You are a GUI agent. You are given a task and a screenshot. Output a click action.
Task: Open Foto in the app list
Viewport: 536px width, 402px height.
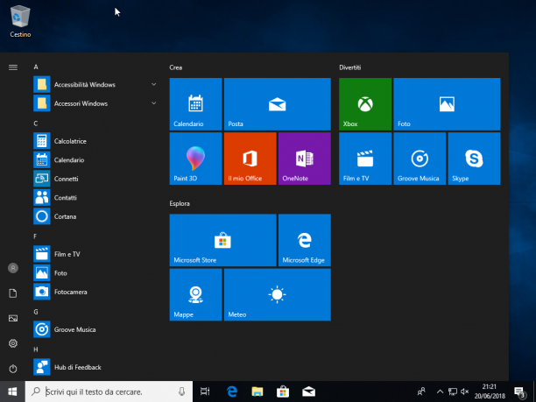(95, 272)
